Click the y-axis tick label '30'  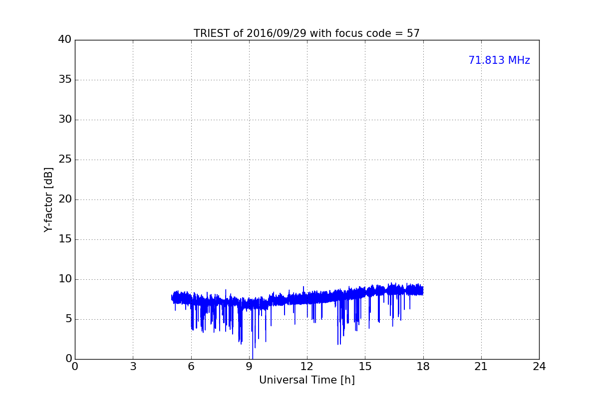[x=65, y=120]
